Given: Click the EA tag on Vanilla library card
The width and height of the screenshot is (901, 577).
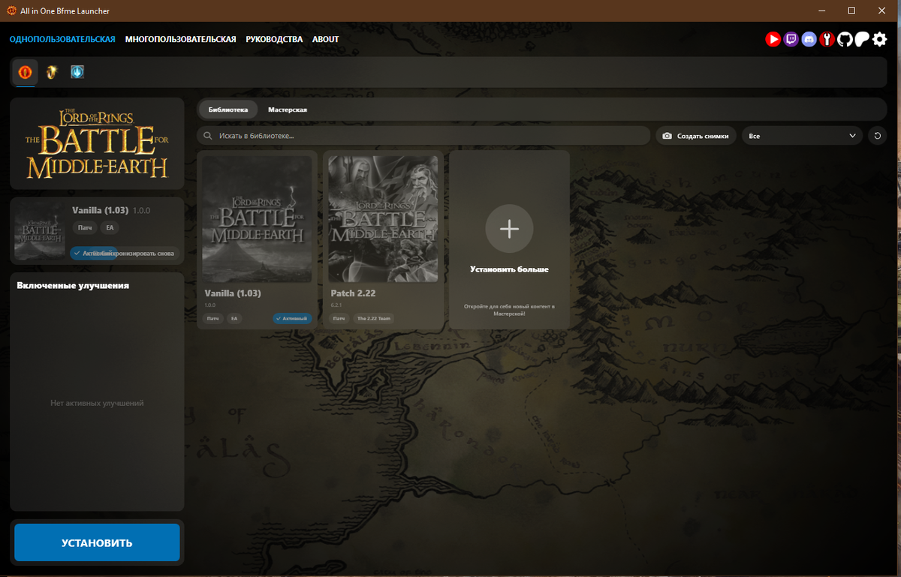Looking at the screenshot, I should pyautogui.click(x=234, y=318).
